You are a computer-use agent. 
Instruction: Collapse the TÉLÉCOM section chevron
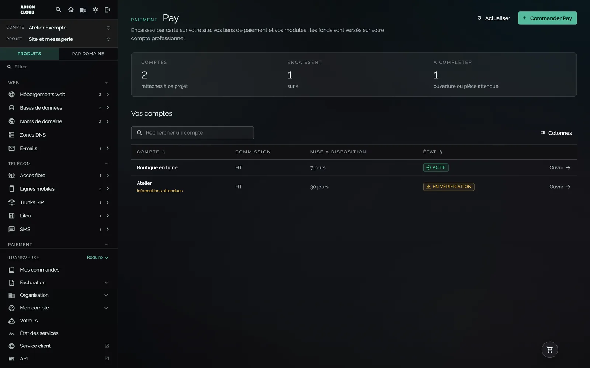[x=107, y=163]
